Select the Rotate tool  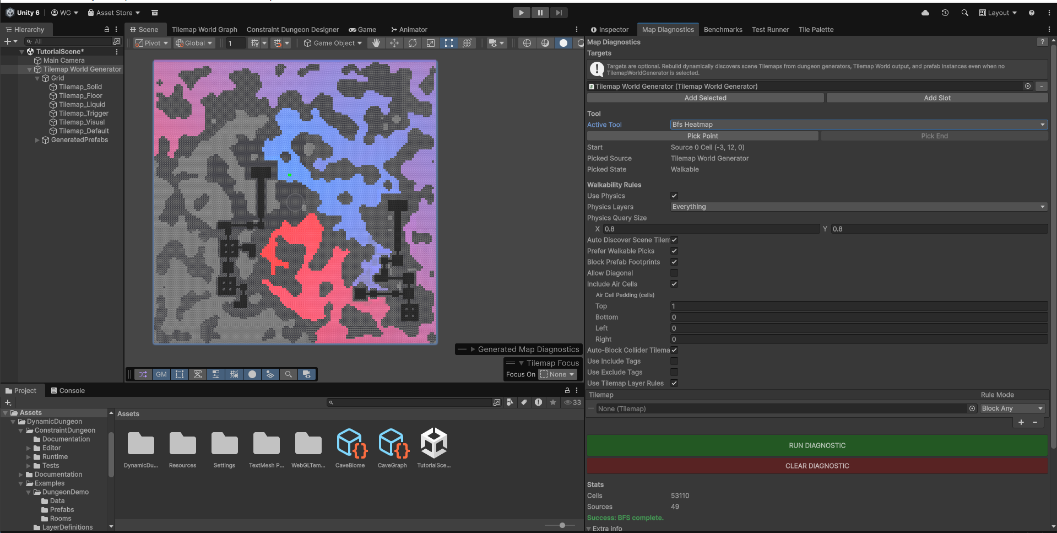[413, 43]
